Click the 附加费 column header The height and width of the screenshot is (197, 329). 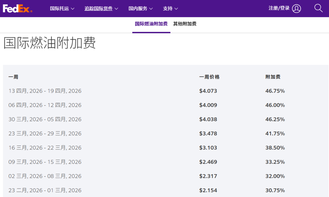click(273, 77)
